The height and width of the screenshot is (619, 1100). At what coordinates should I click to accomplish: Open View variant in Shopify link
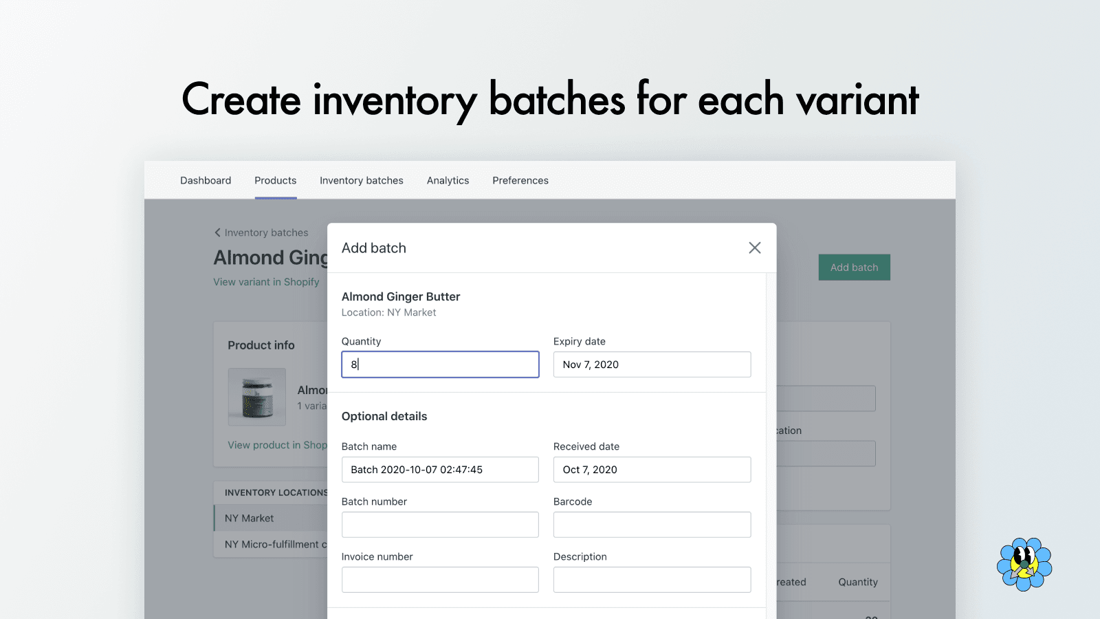pos(266,282)
